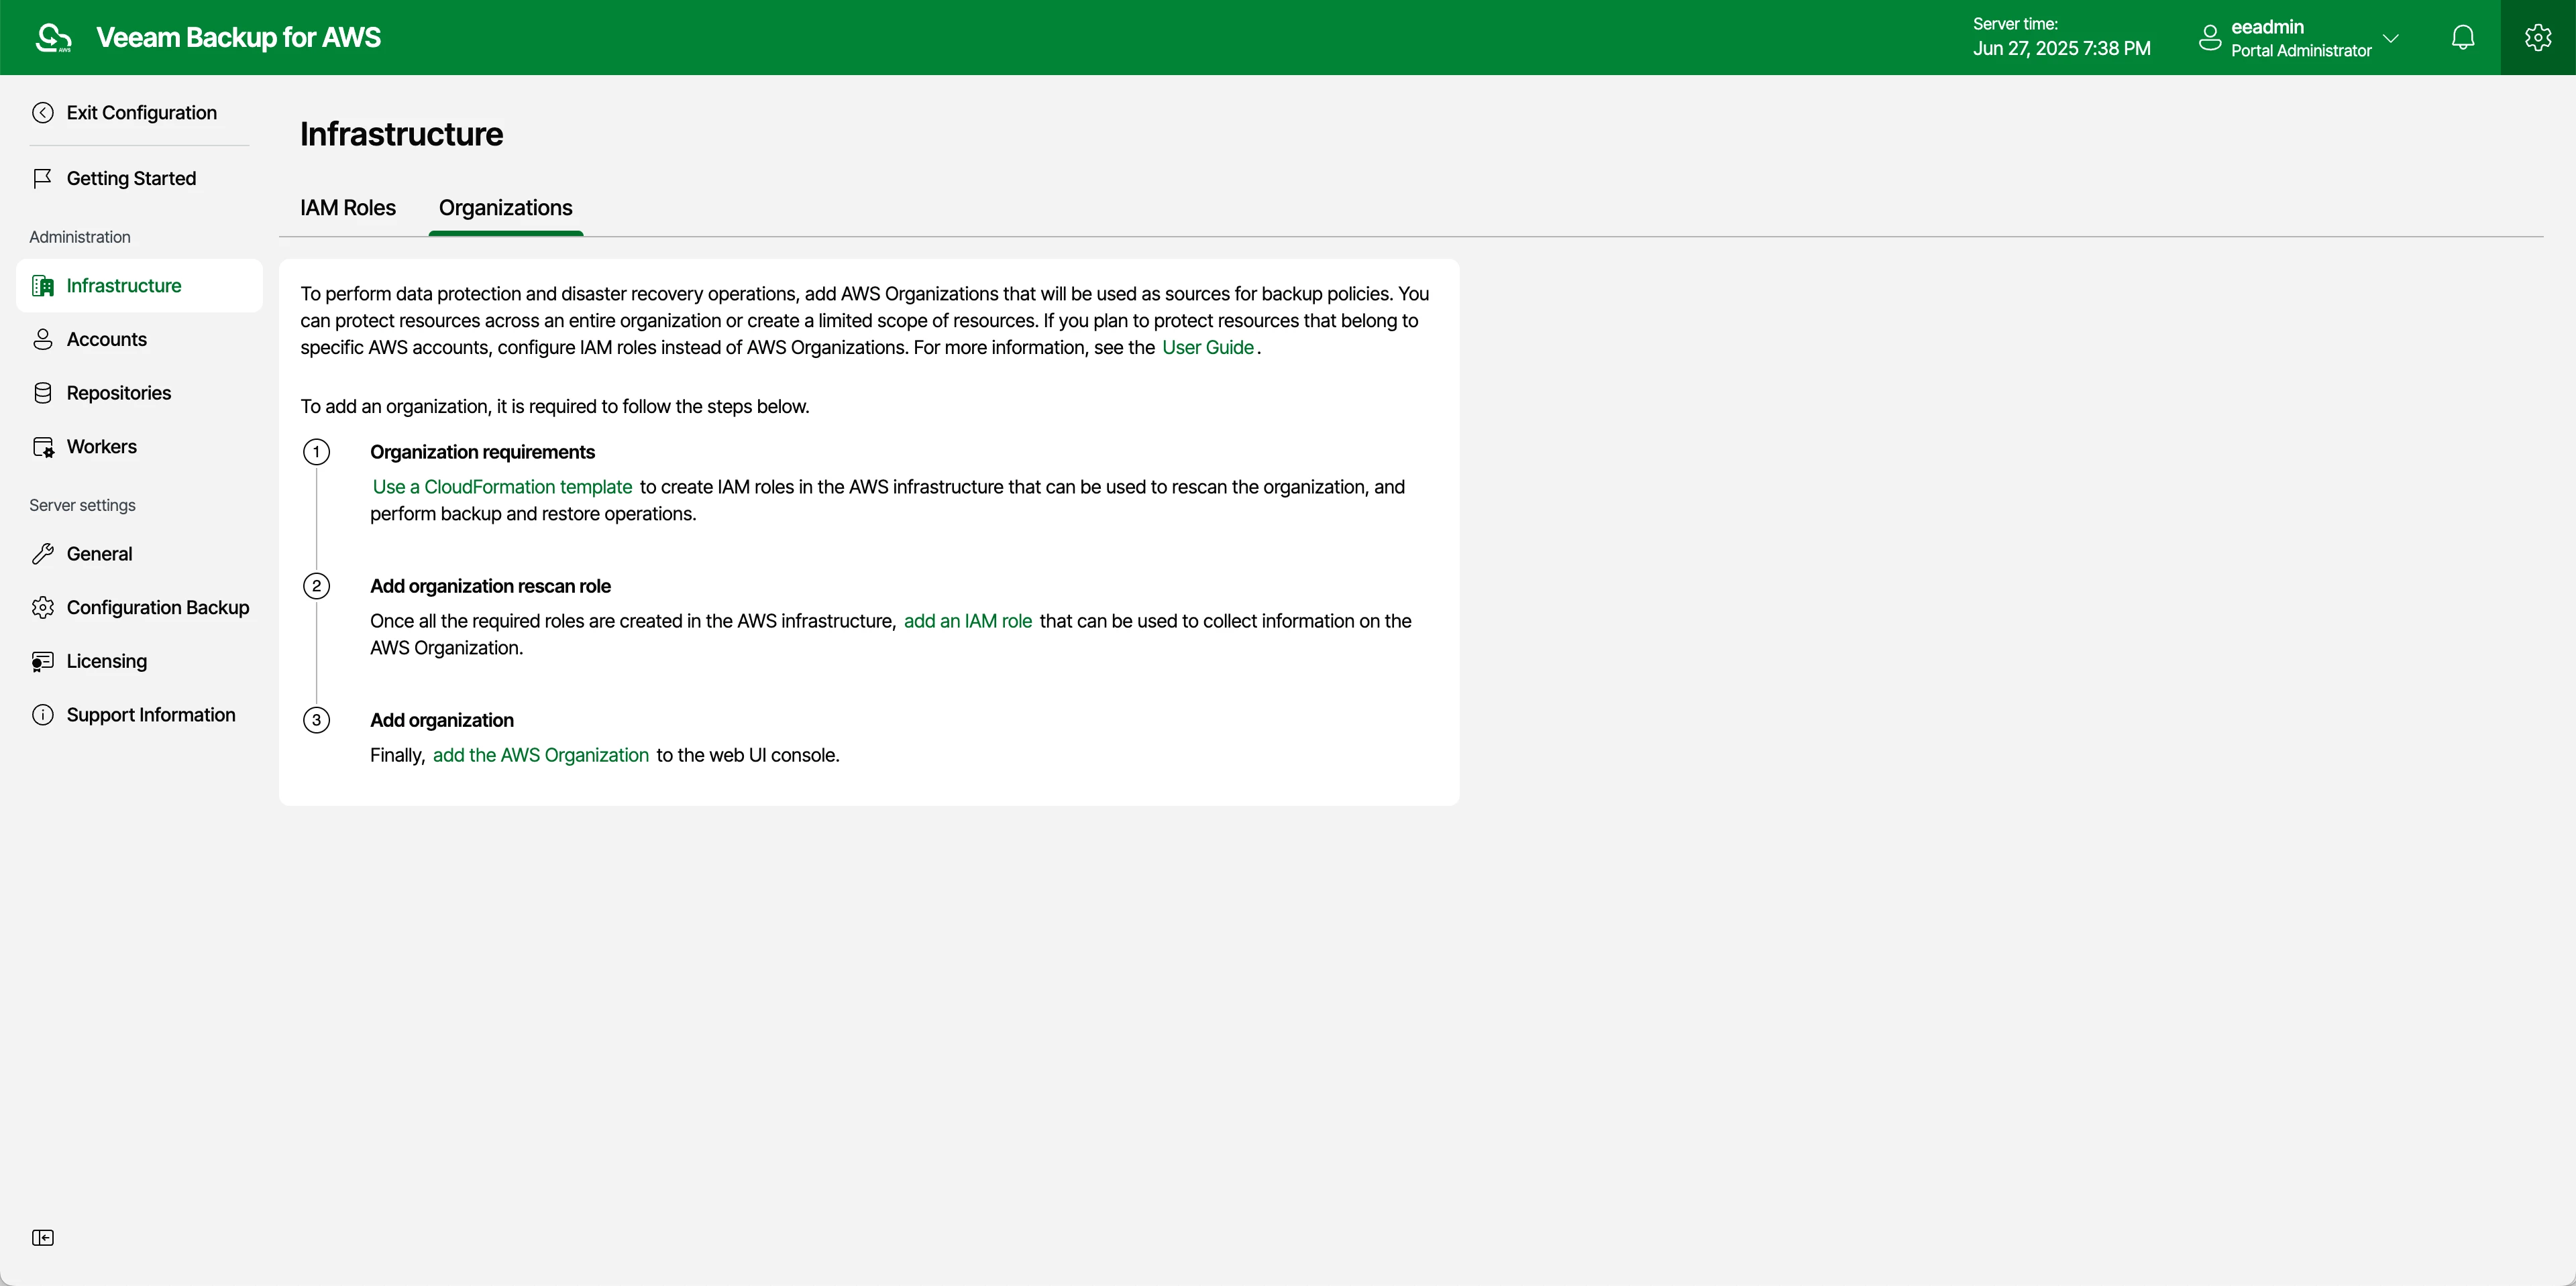The width and height of the screenshot is (2576, 1286).
Task: Open the Workers section
Action: [x=140, y=447]
